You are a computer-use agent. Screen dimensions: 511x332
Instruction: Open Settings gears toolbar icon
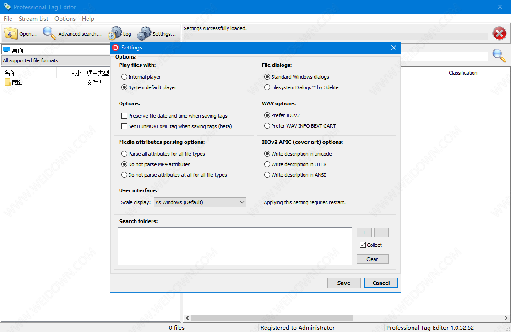(x=144, y=33)
